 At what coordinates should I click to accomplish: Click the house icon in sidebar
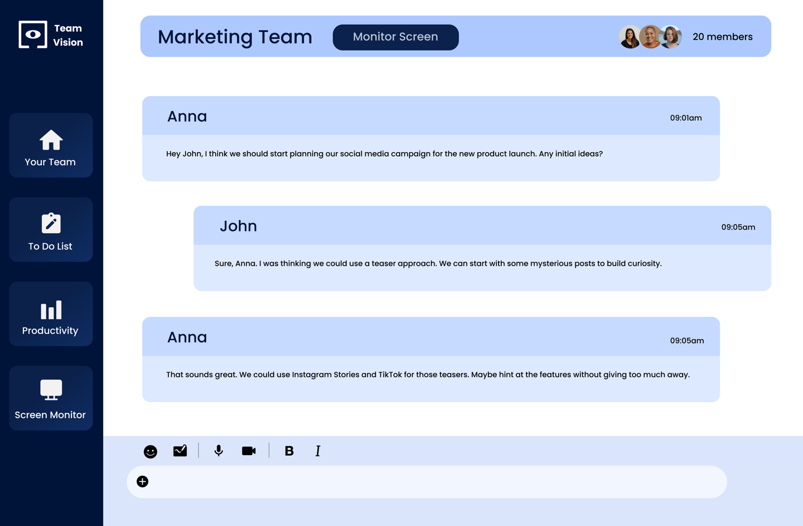tap(51, 140)
